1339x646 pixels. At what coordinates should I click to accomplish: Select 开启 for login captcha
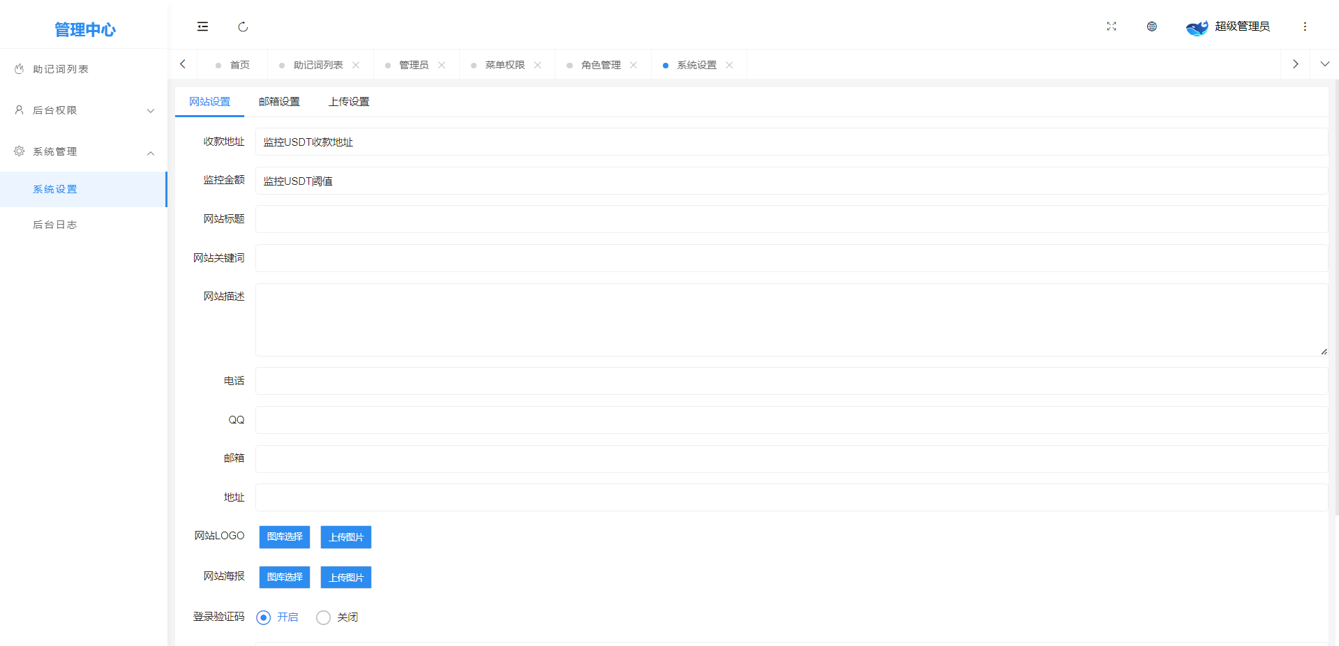point(264,617)
